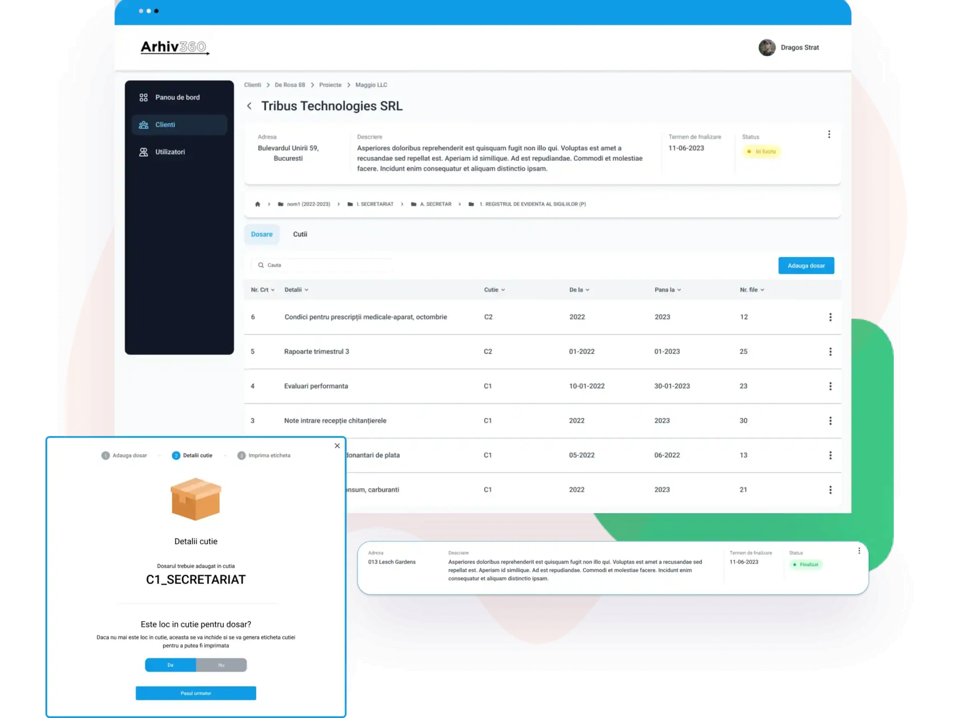Viewport: 964px width, 718px height.
Task: Open three-dot menu on Lesch Gardens card
Action: 859,551
